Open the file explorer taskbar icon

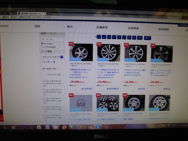(56, 127)
